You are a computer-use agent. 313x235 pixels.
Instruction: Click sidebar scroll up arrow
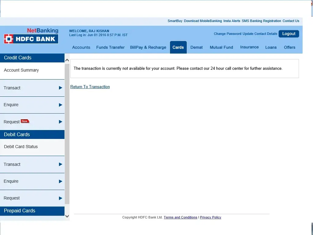pyautogui.click(x=67, y=60)
